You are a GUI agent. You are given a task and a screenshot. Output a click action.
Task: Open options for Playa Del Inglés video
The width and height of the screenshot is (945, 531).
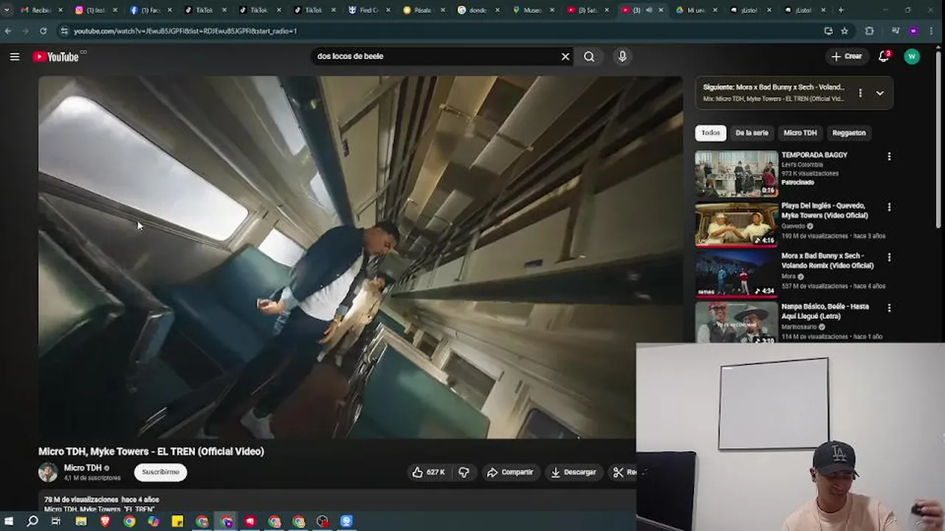(x=889, y=207)
